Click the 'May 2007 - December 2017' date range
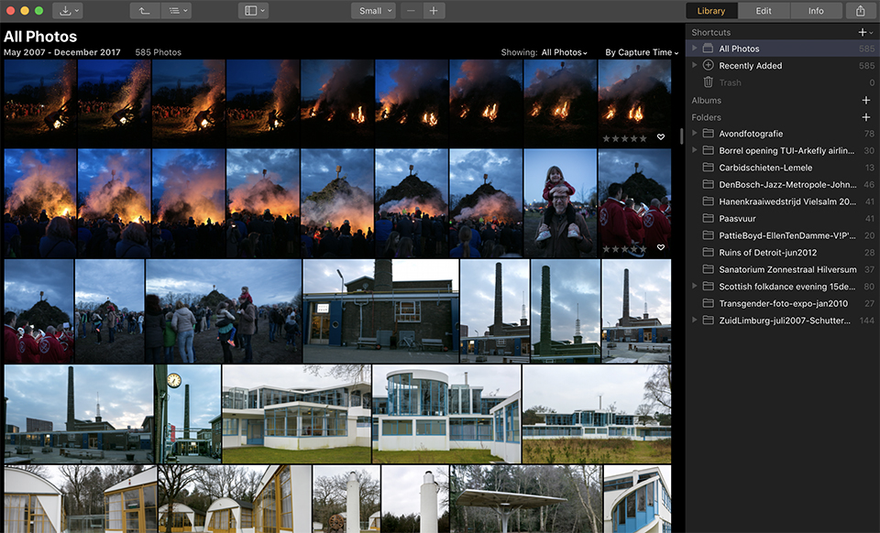The image size is (880, 533). [61, 52]
